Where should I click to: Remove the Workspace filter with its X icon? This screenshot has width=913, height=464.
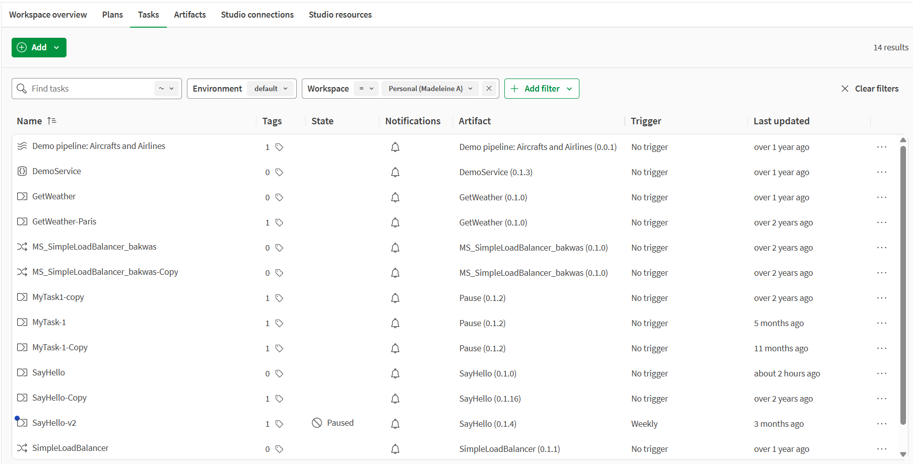click(x=489, y=88)
